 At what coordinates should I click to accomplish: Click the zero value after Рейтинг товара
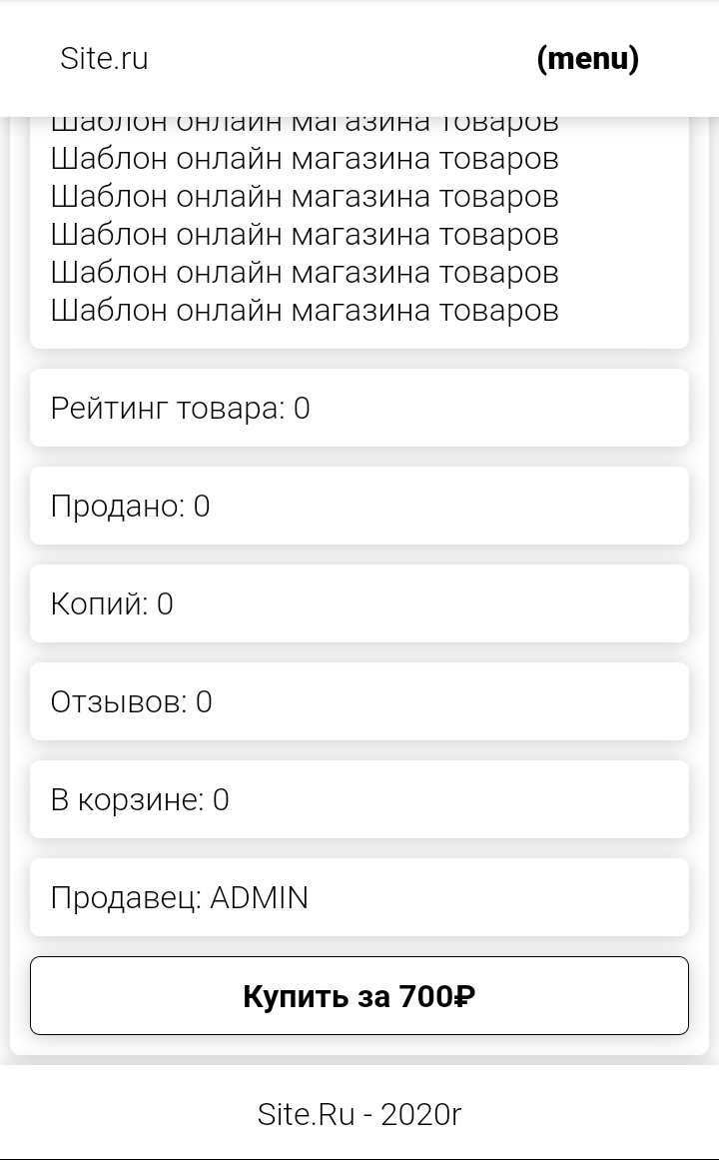coord(302,408)
